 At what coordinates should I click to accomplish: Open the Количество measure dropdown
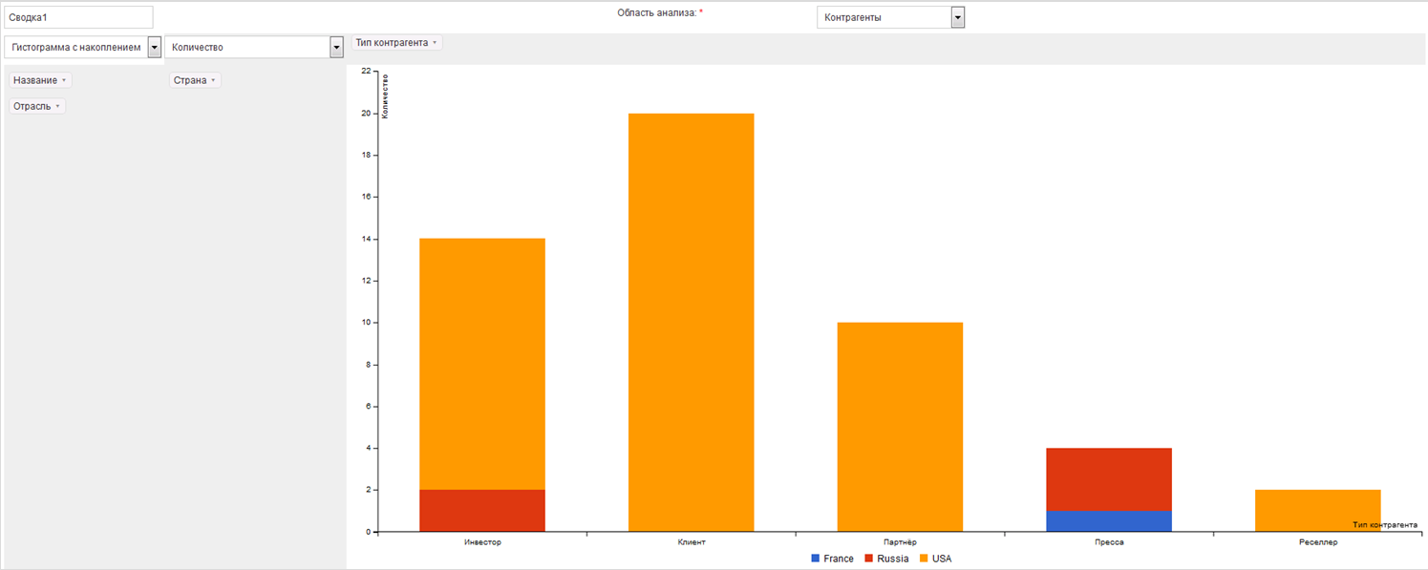click(335, 48)
